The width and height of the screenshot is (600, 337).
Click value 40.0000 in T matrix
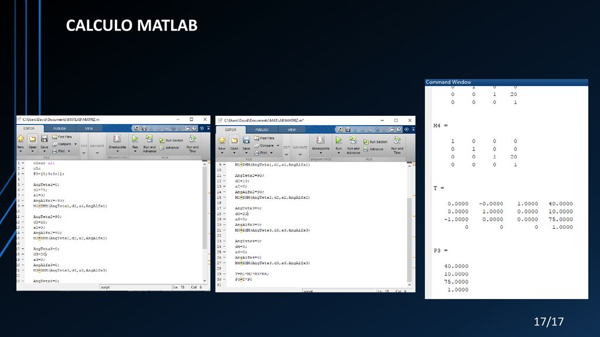click(x=561, y=204)
